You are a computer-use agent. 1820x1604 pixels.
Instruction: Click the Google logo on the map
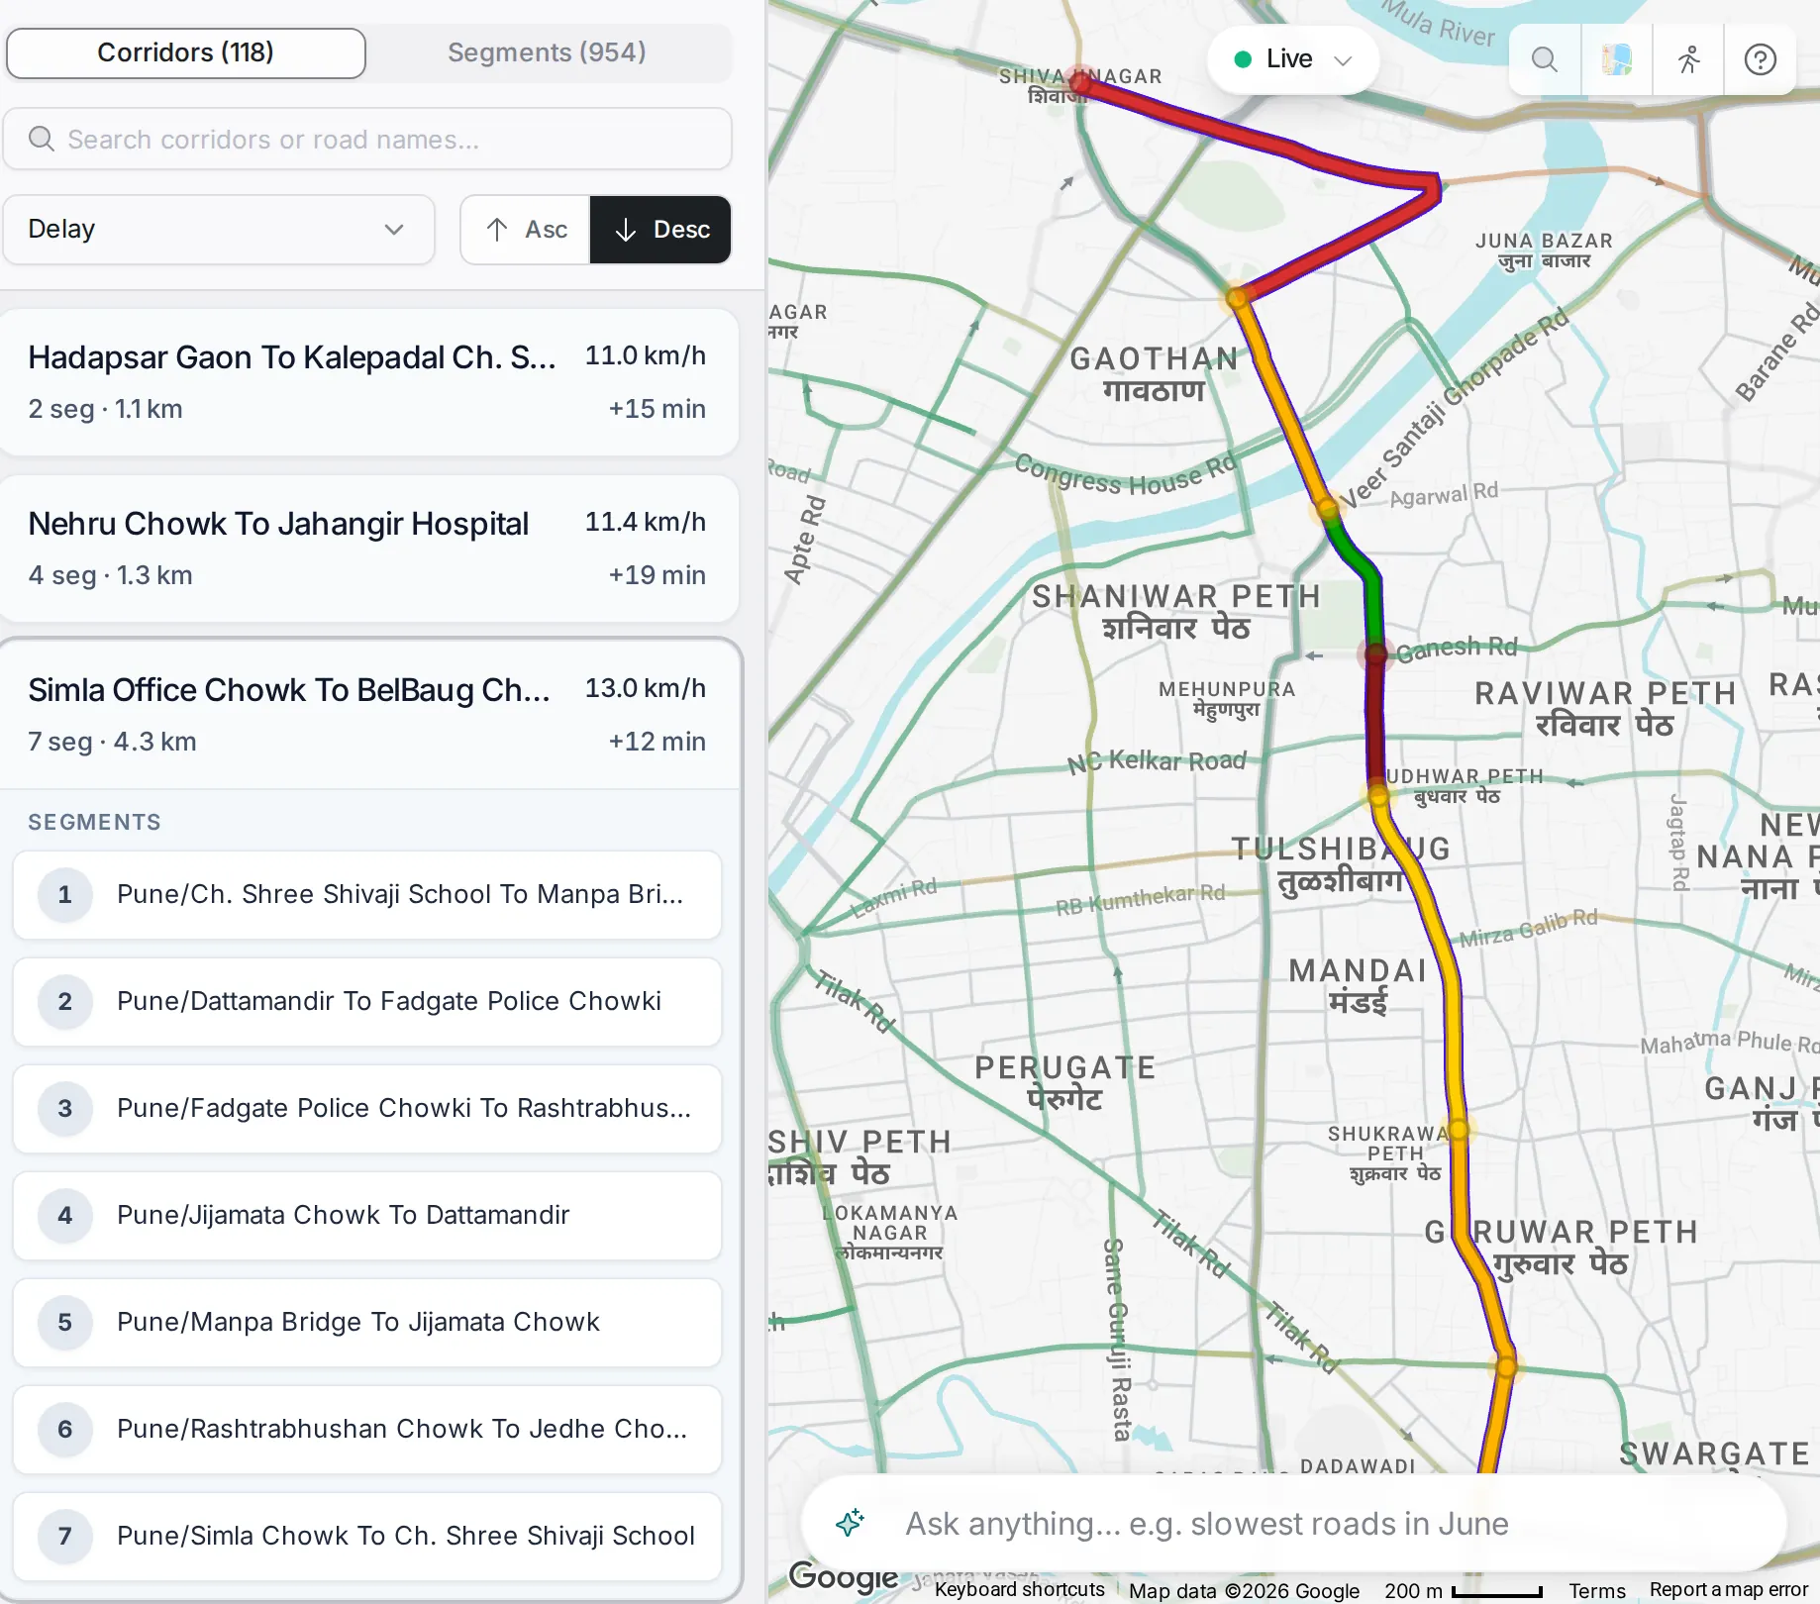pos(843,1575)
